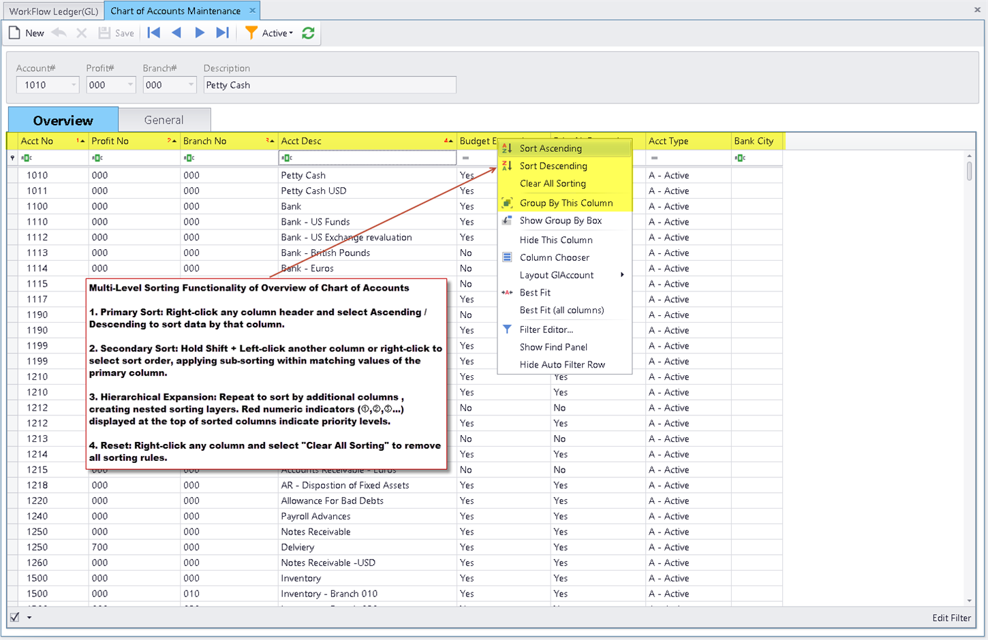
Task: Expand the Account# combo box
Action: [x=73, y=85]
